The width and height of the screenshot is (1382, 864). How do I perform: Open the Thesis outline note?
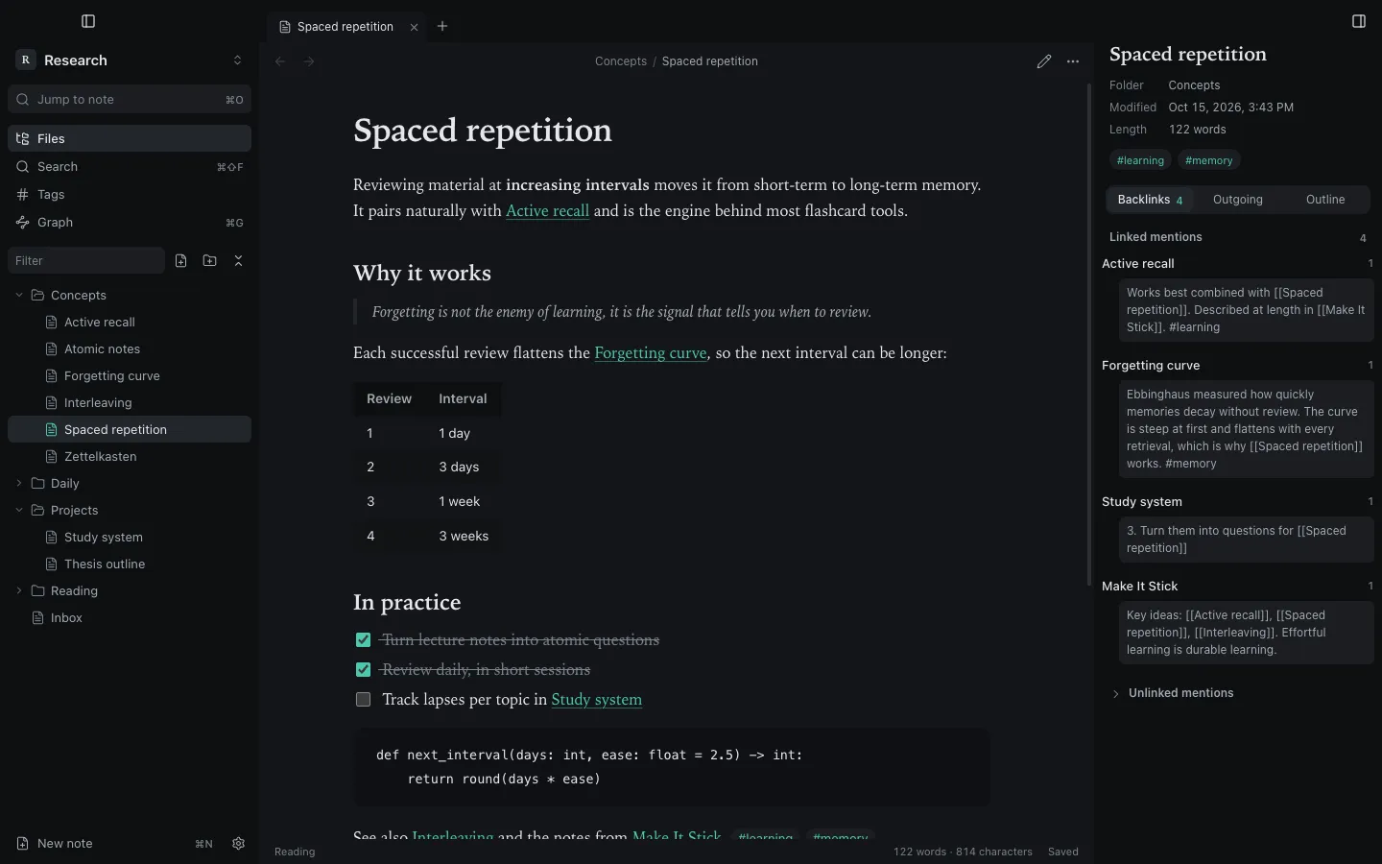pos(130,564)
